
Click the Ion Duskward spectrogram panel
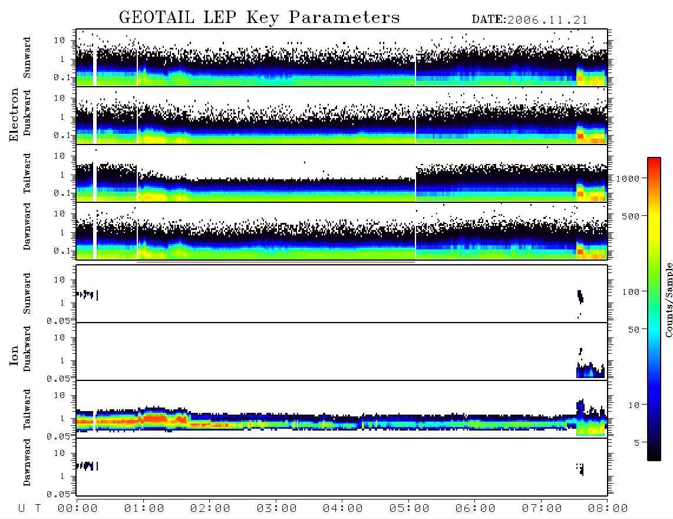click(x=342, y=352)
